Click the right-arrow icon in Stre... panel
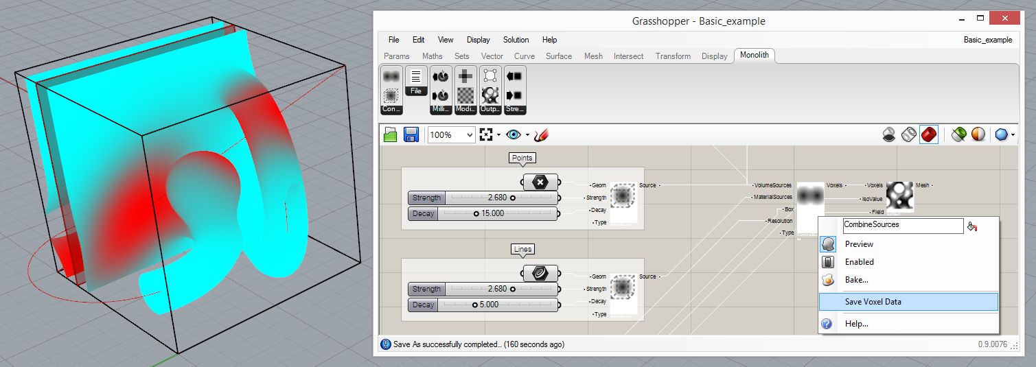This screenshot has width=1036, height=367. pyautogui.click(x=514, y=96)
